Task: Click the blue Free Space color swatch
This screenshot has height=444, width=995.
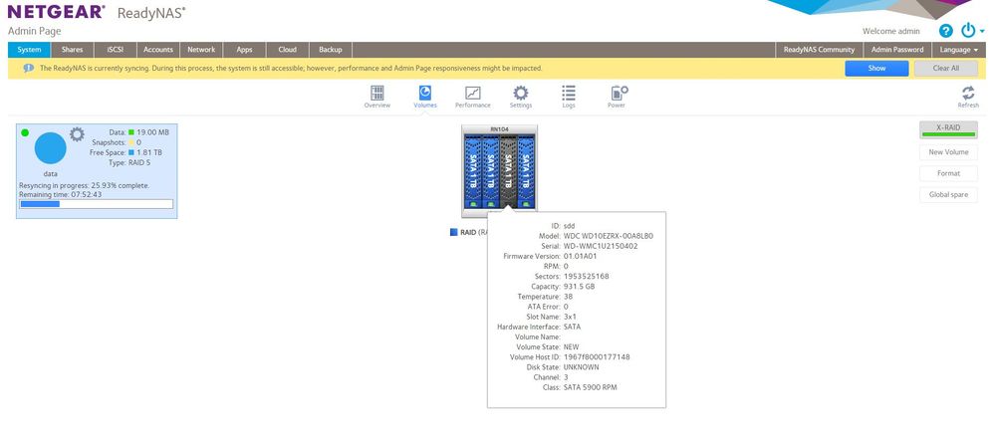Action: (131, 153)
